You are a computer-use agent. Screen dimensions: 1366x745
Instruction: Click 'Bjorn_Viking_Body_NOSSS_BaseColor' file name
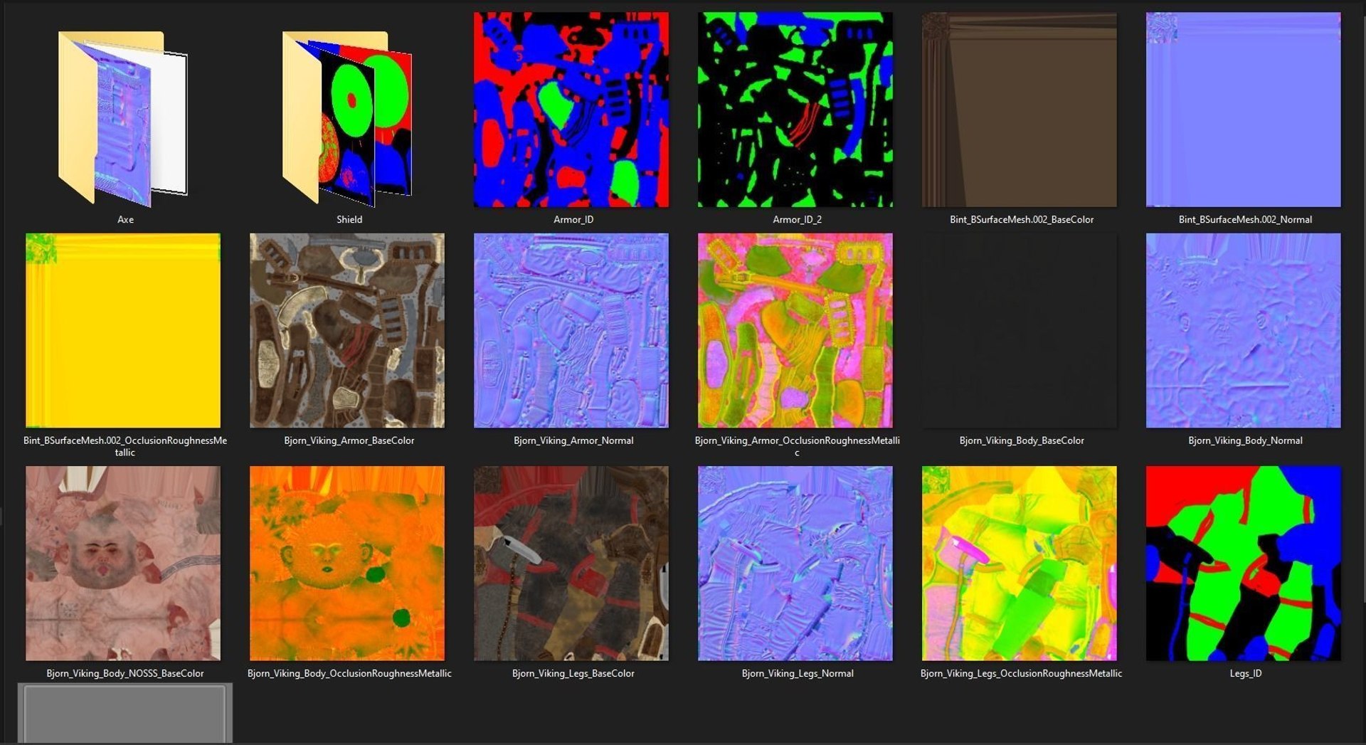coord(125,674)
